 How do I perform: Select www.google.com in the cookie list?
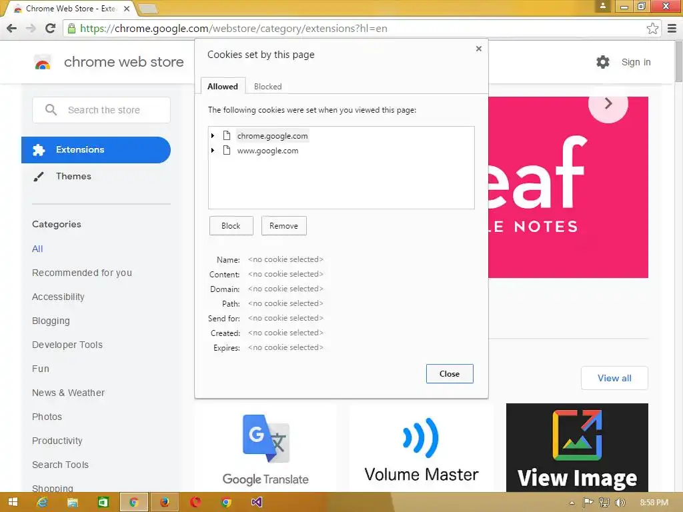pos(267,151)
